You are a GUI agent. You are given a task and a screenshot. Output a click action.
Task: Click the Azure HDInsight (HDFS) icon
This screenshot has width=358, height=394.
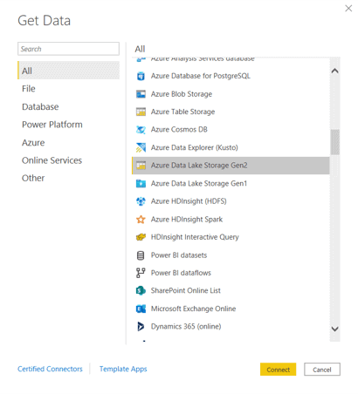click(x=141, y=201)
